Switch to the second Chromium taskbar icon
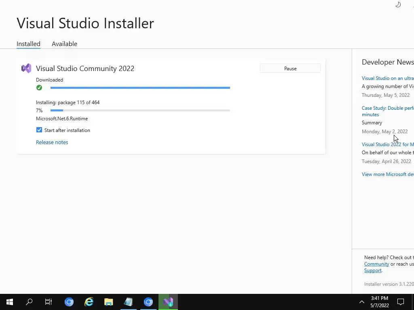414x310 pixels. click(x=148, y=302)
